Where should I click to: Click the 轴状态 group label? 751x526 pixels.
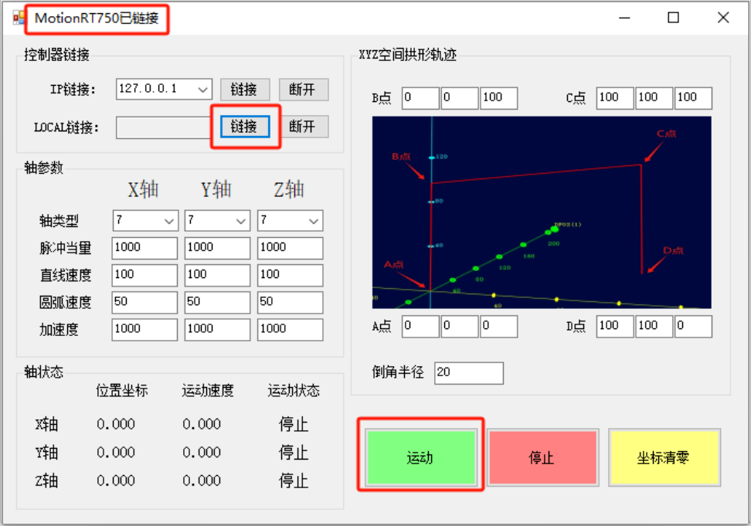point(43,372)
